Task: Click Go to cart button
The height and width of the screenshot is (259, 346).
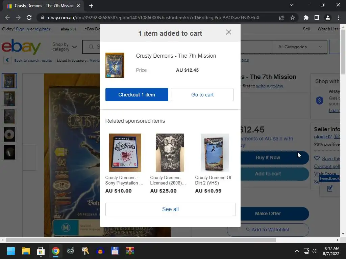Action: tap(202, 95)
